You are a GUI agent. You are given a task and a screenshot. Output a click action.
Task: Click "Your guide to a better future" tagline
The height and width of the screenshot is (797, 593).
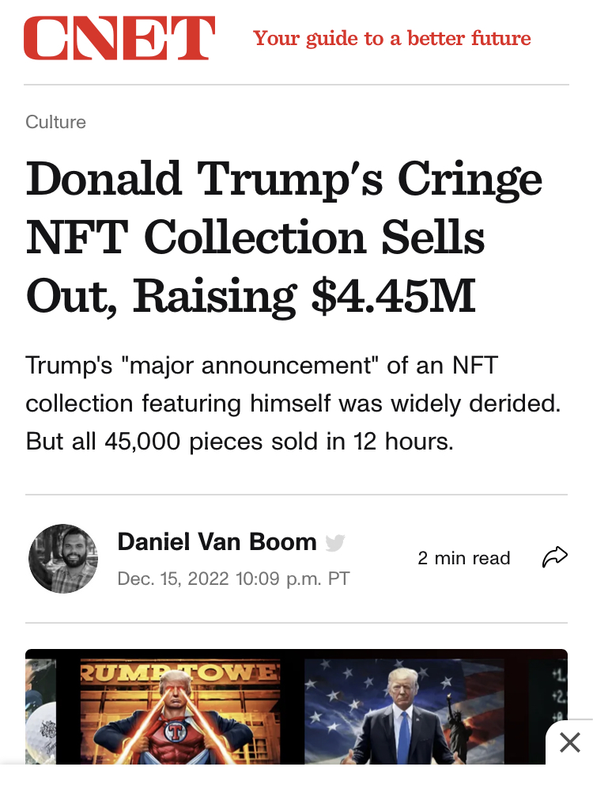click(391, 38)
